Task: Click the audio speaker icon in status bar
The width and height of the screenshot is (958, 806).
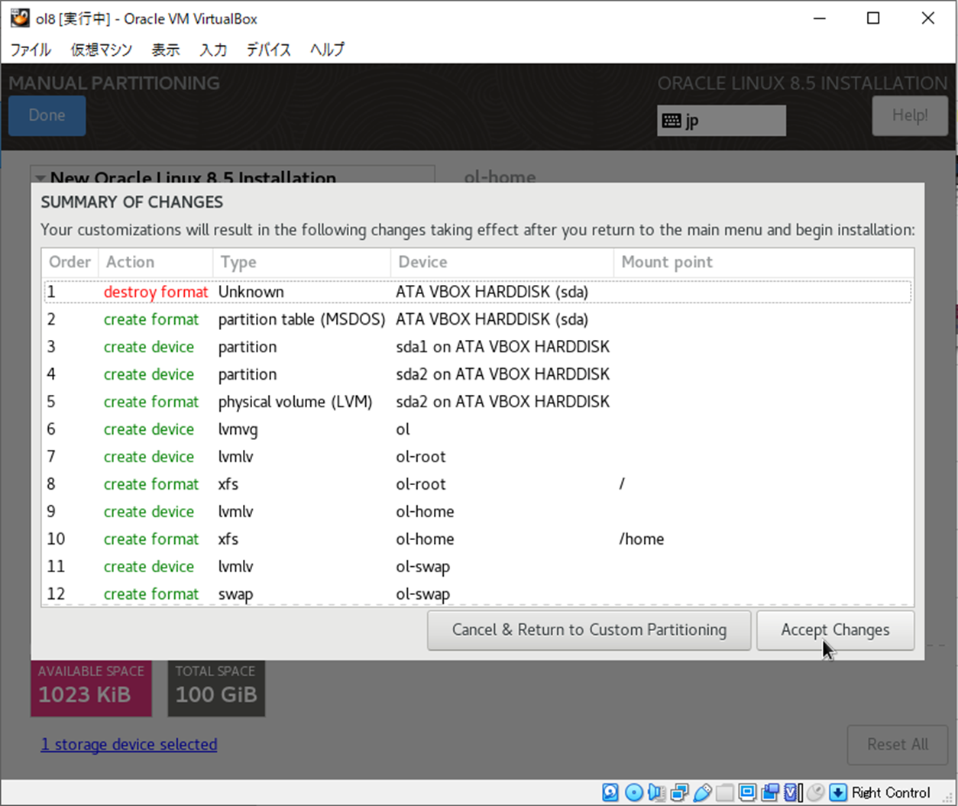Action: 656,792
